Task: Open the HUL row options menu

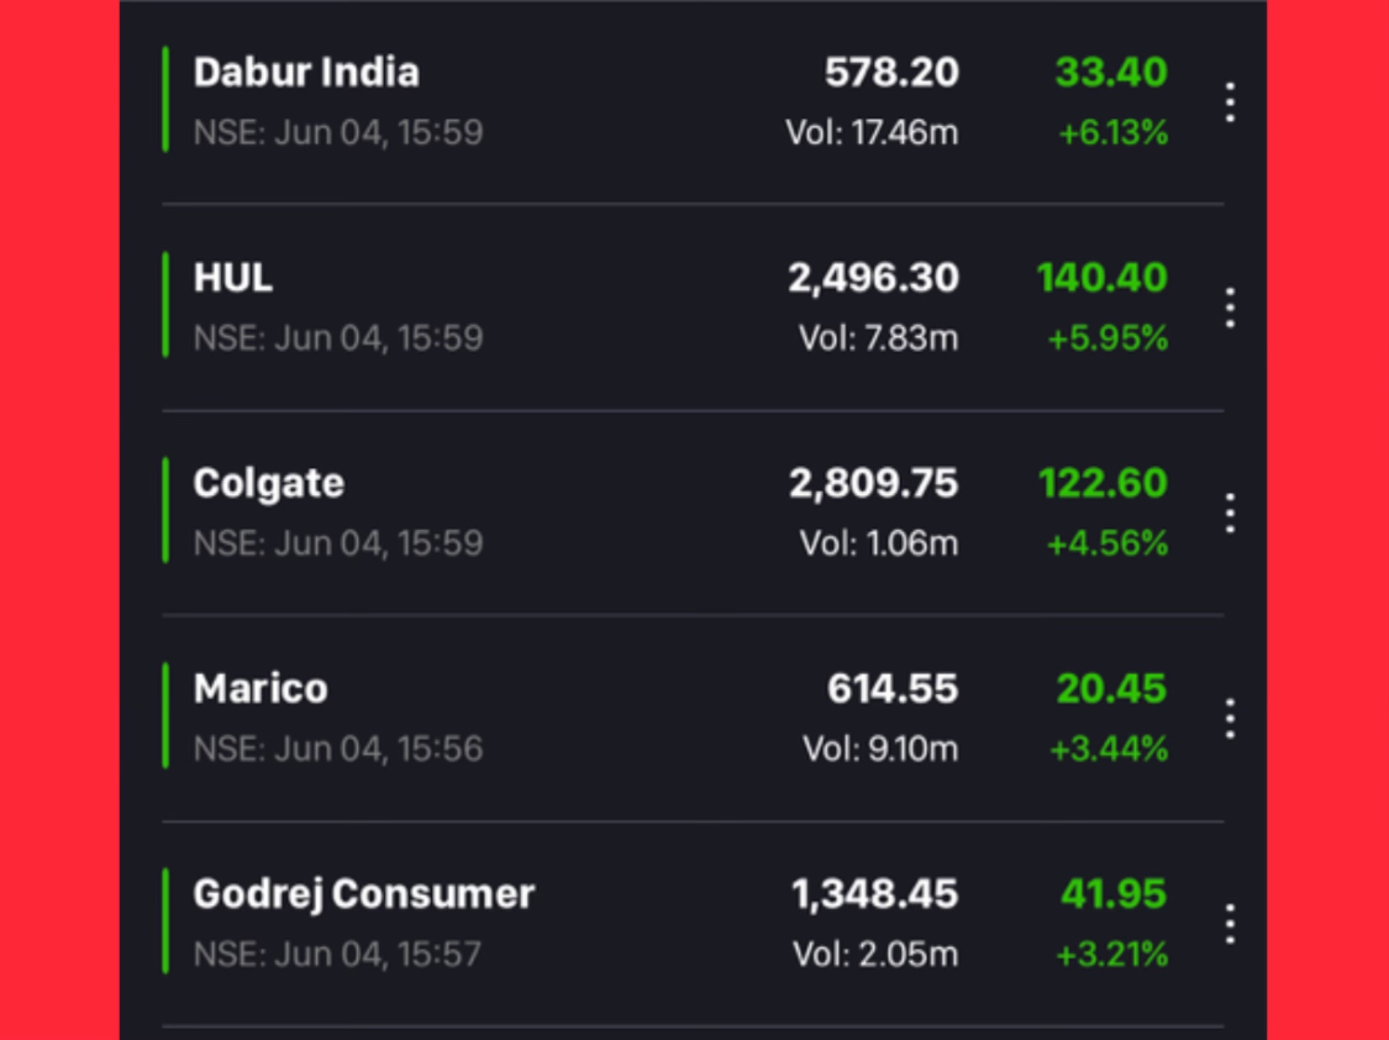Action: pos(1229,308)
